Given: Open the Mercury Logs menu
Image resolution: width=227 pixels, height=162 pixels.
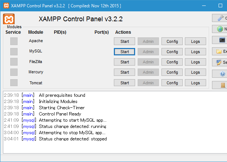Looking at the screenshot, I should point(196,72).
